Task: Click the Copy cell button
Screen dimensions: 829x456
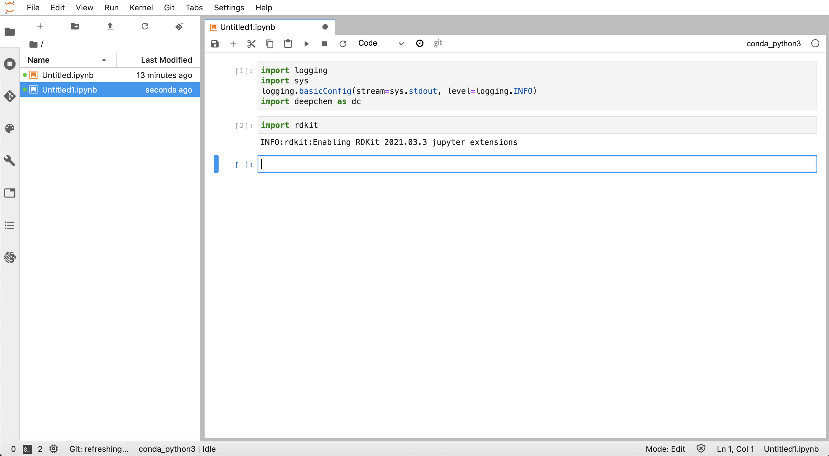Action: pyautogui.click(x=270, y=43)
